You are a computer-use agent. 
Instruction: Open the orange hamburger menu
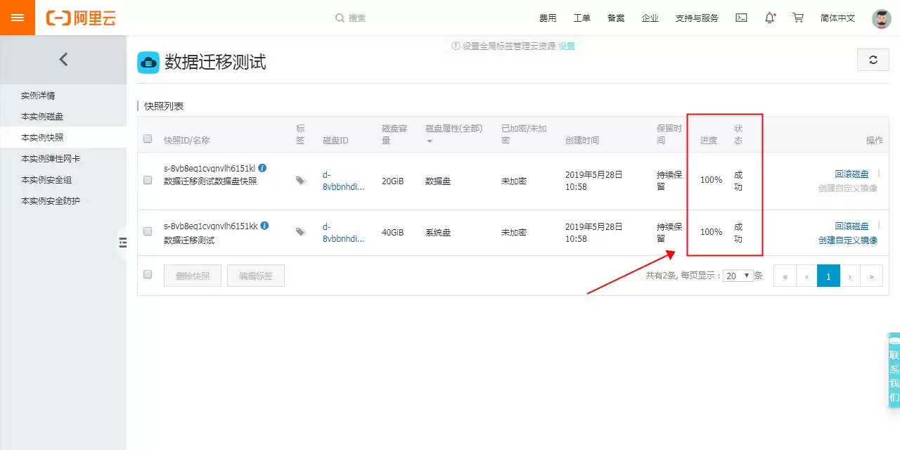pyautogui.click(x=18, y=18)
